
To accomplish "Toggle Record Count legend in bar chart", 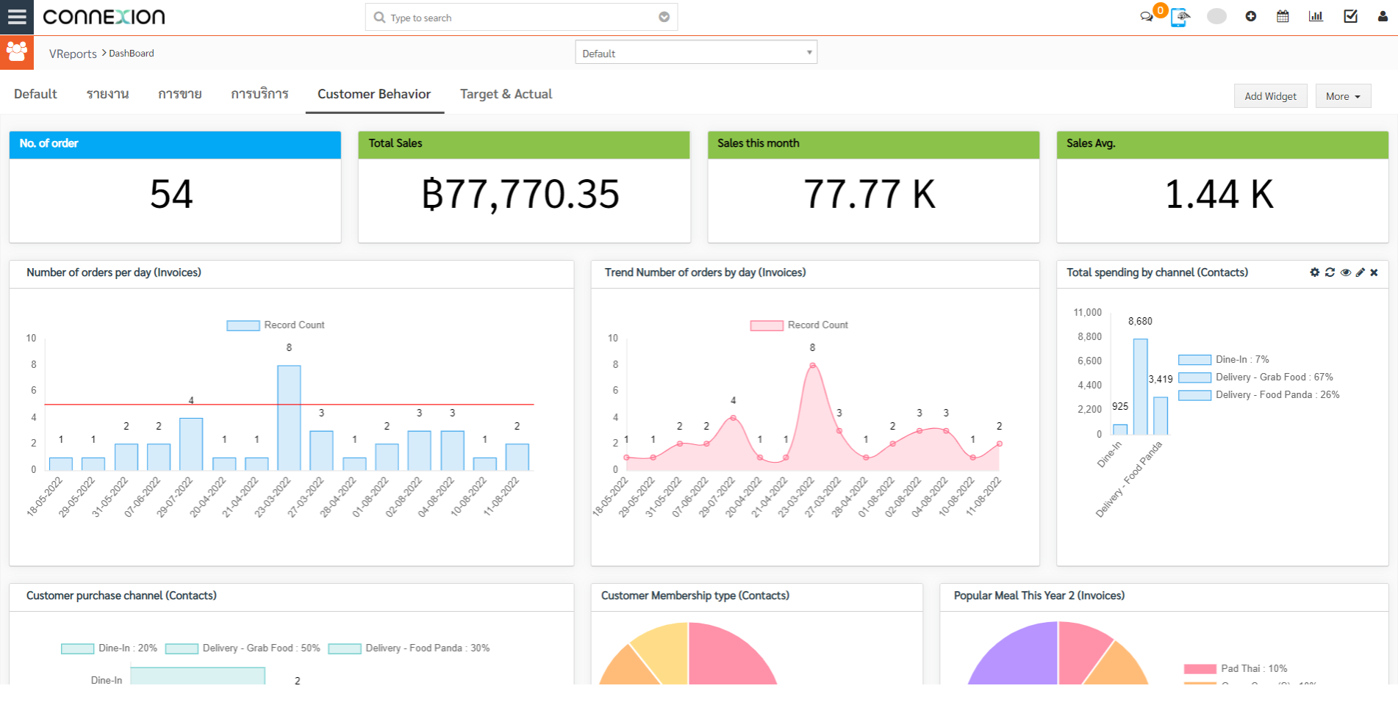I will (276, 325).
